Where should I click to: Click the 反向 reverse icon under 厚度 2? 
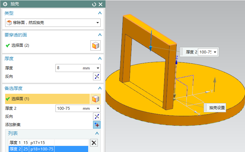[x=97, y=116]
